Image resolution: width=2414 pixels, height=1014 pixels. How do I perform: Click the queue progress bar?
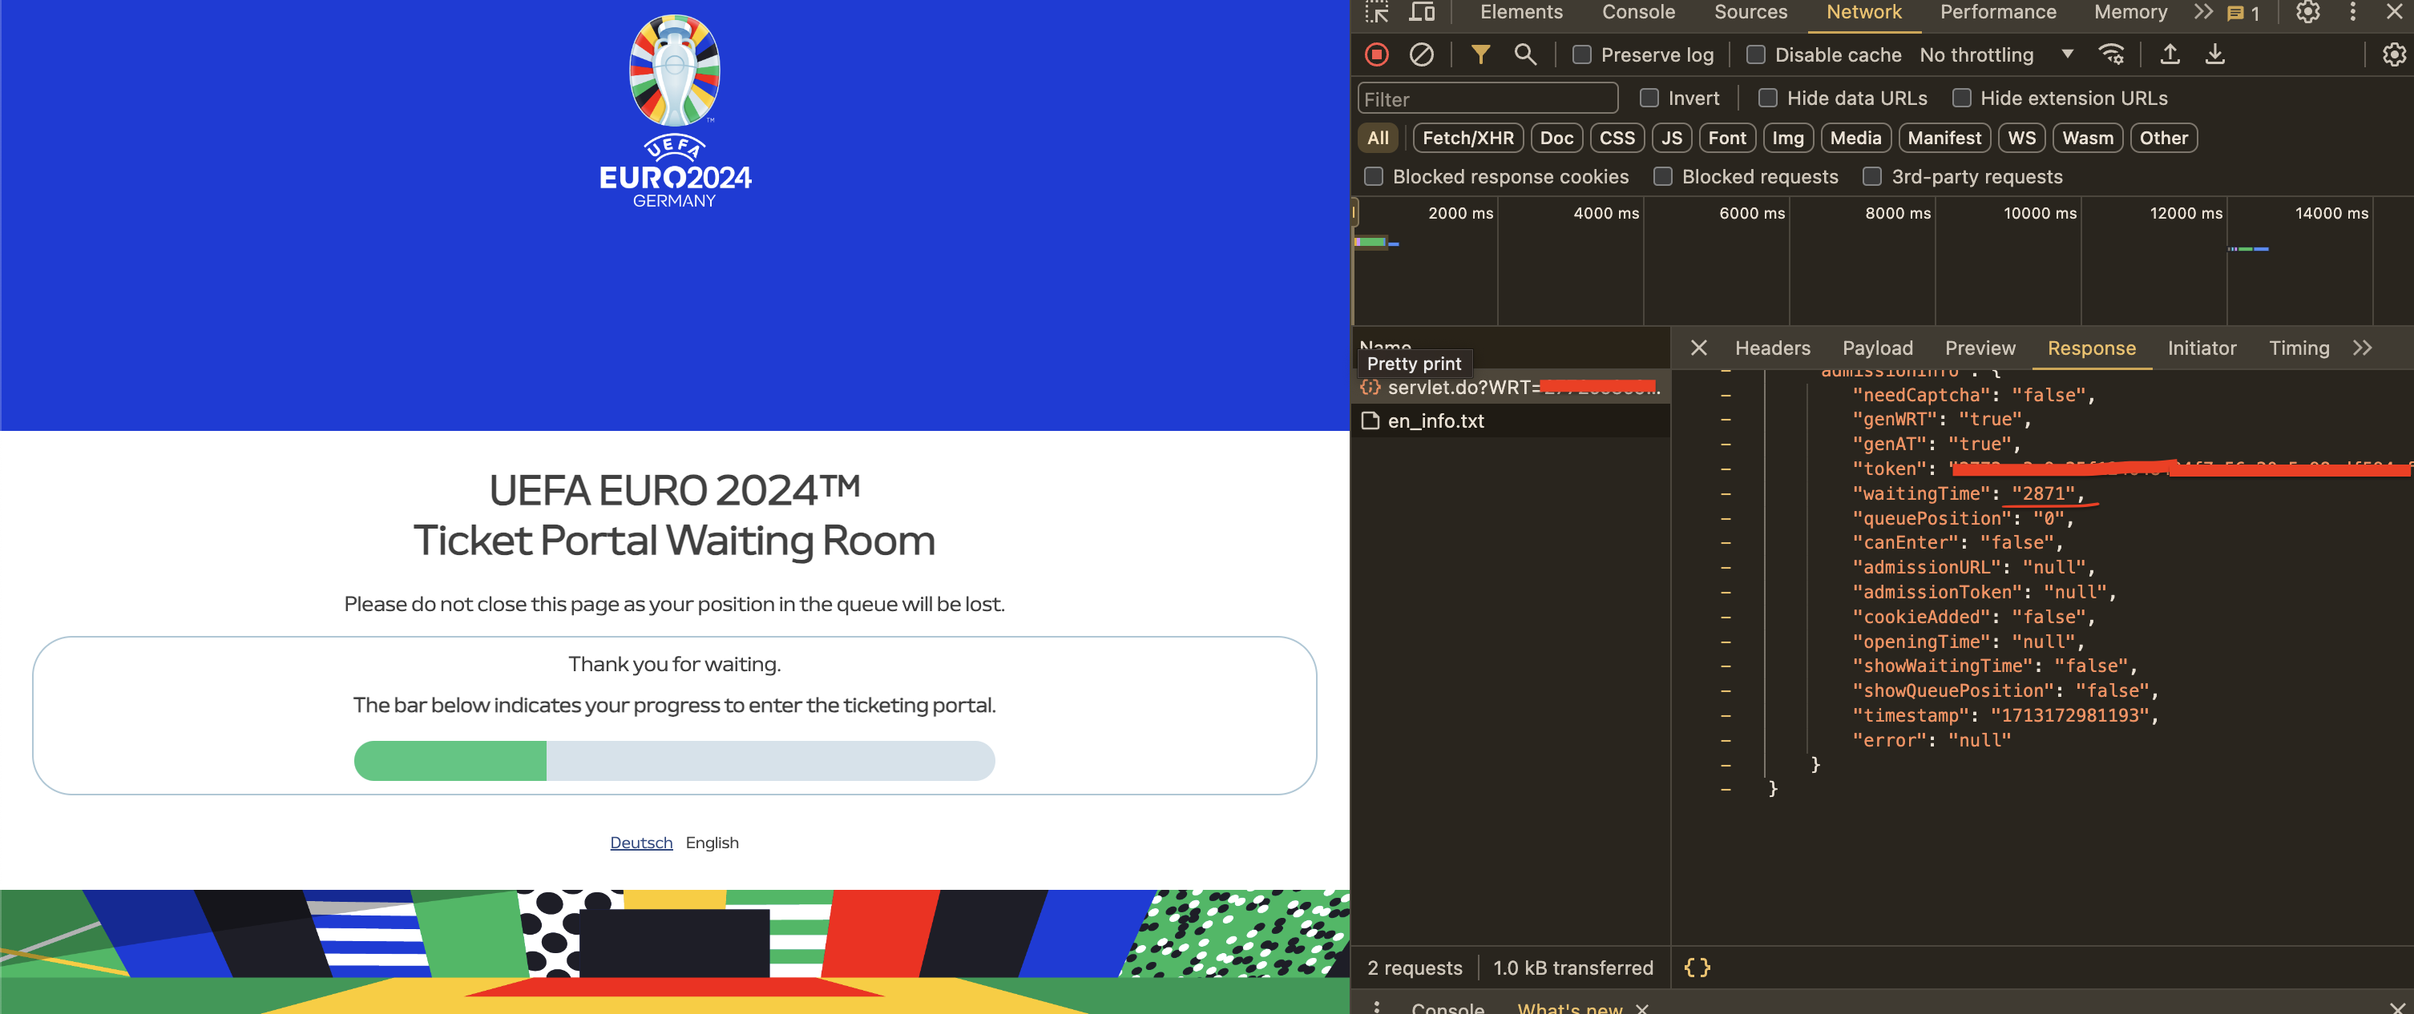point(674,761)
